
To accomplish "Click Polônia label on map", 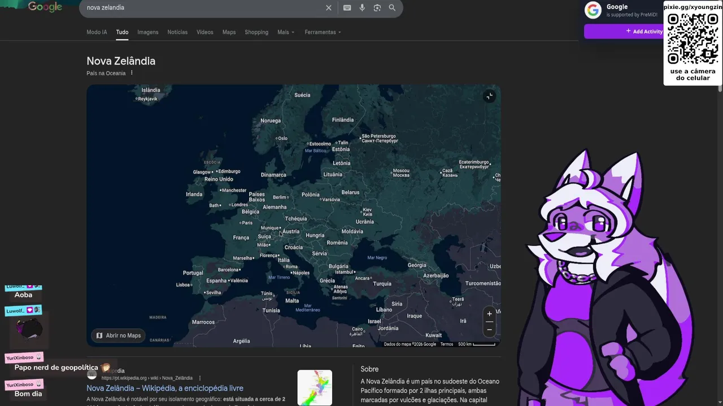I will (x=310, y=195).
